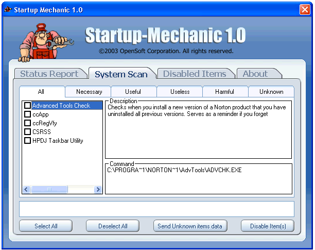
Task: Open the Disabled Items tab
Action: pos(195,74)
